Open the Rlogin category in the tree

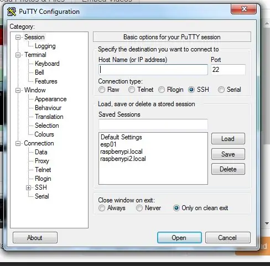click(43, 179)
